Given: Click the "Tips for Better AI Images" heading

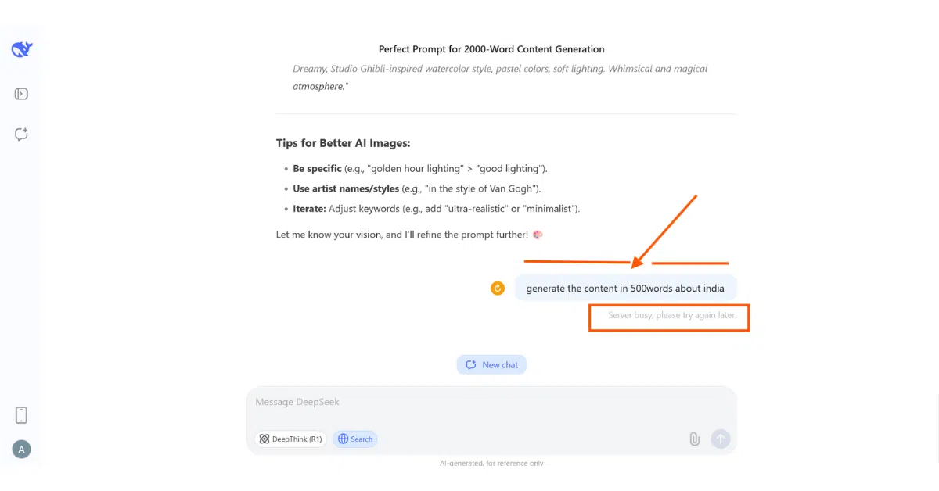Looking at the screenshot, I should point(344,143).
